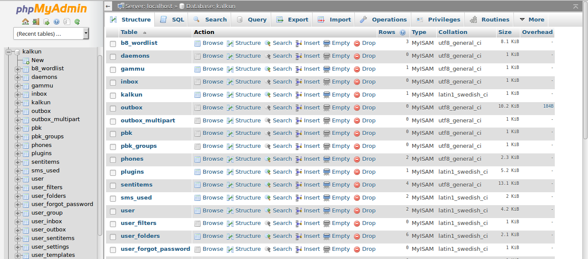Screen dimensions: 588x259
Task: Switch to the Export tab
Action: pos(292,19)
